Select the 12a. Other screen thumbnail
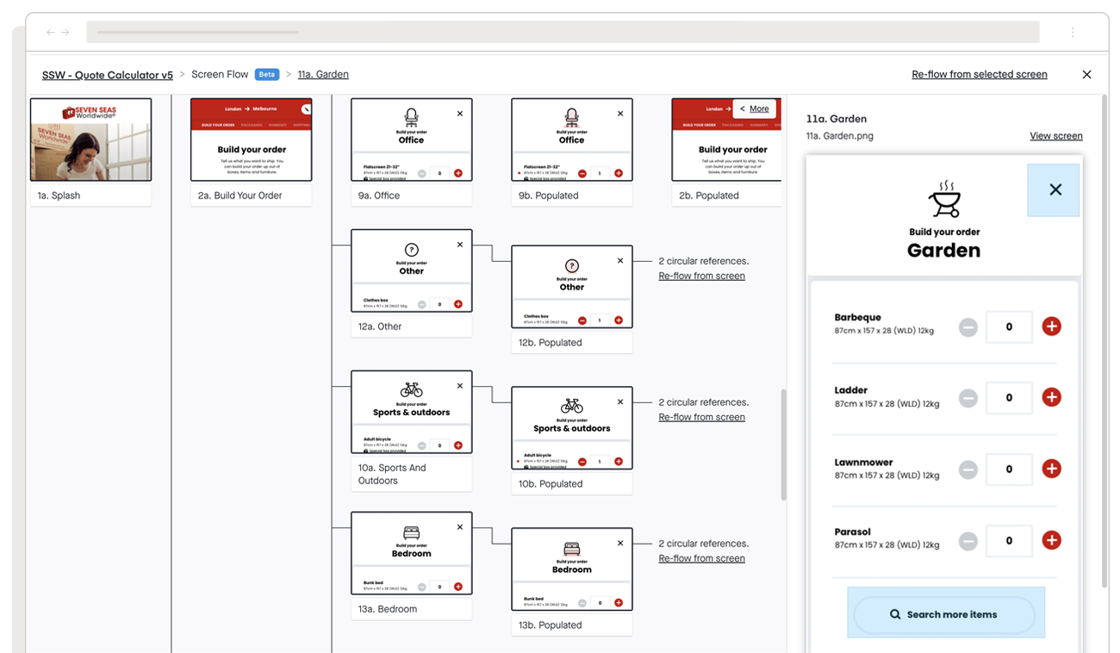The height and width of the screenshot is (653, 1120). pos(411,271)
